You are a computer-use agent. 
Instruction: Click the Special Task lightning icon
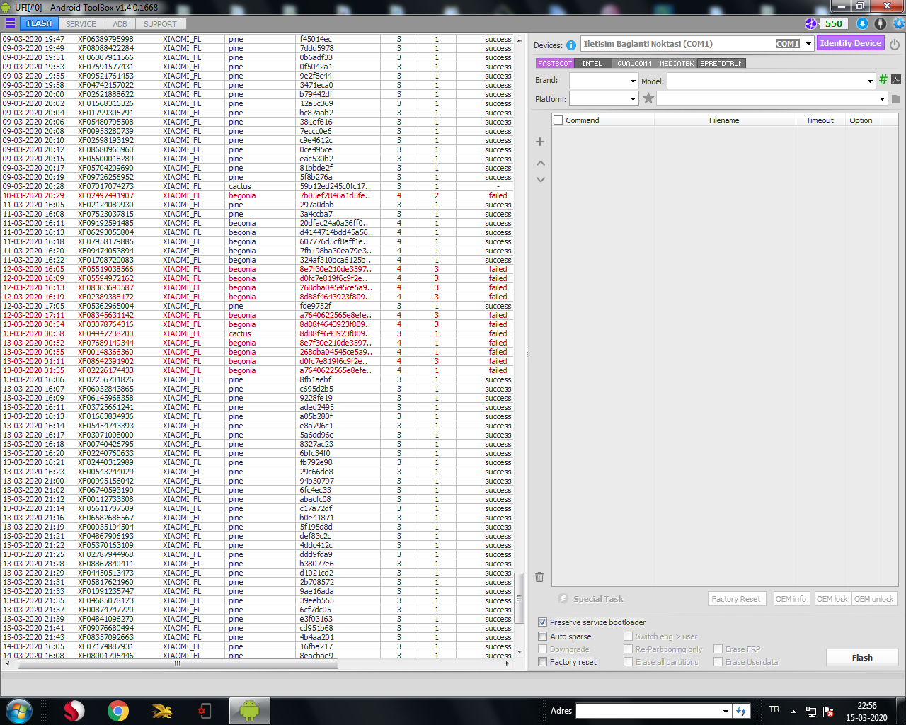[563, 599]
